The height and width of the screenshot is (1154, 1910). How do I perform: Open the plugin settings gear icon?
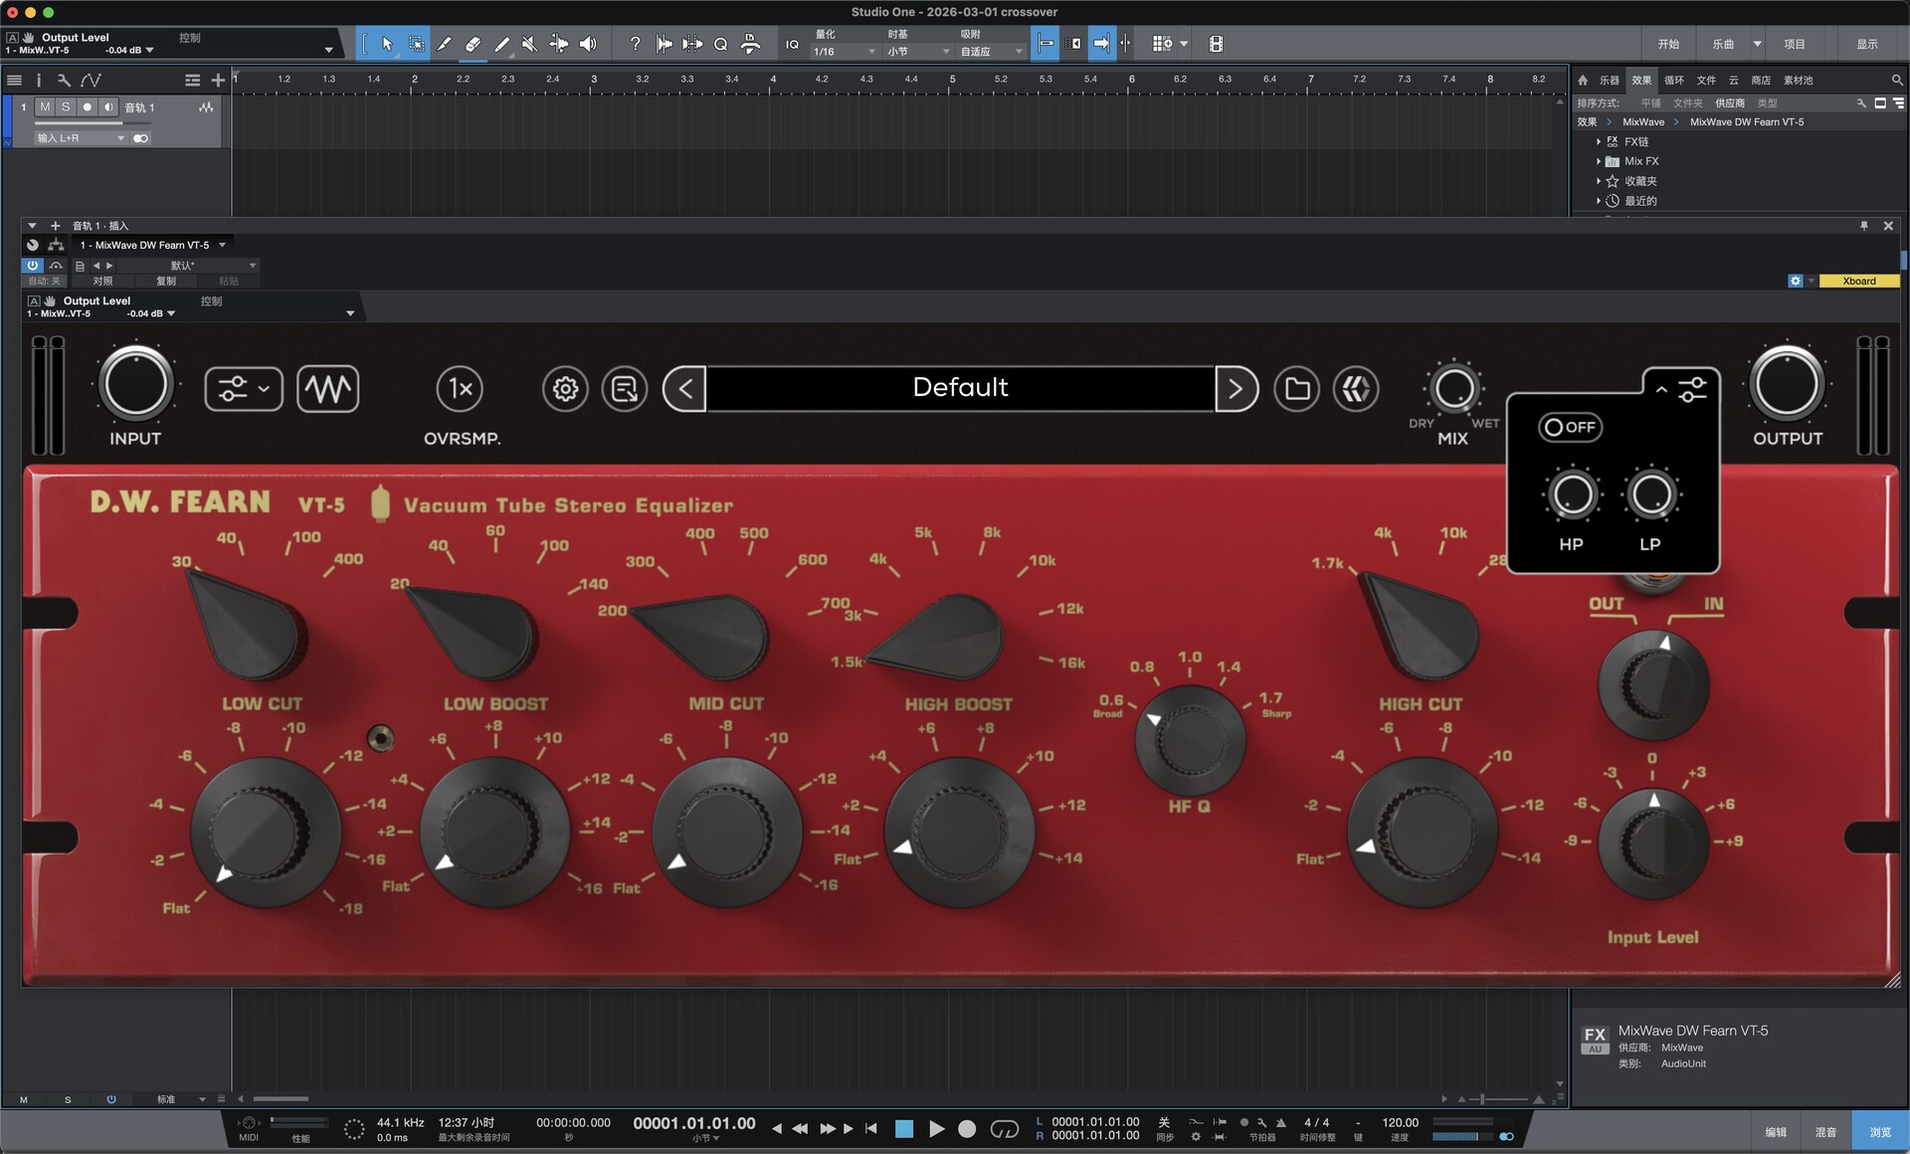coord(564,389)
